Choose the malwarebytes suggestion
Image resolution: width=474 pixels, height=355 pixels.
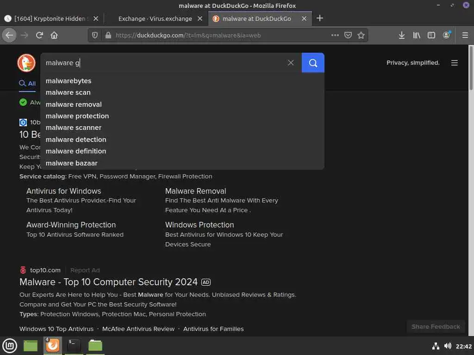(x=182, y=81)
